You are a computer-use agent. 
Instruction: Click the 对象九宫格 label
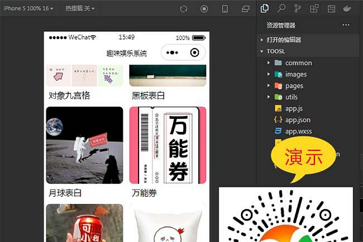pyautogui.click(x=69, y=96)
